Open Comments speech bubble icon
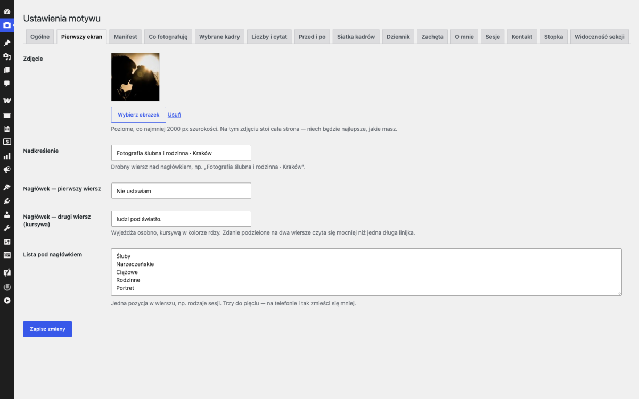Image resolution: width=639 pixels, height=399 pixels. click(x=7, y=84)
